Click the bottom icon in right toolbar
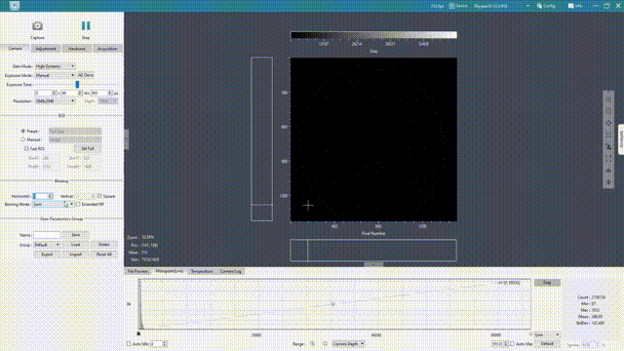Viewport: 624px width, 351px height. [x=608, y=182]
